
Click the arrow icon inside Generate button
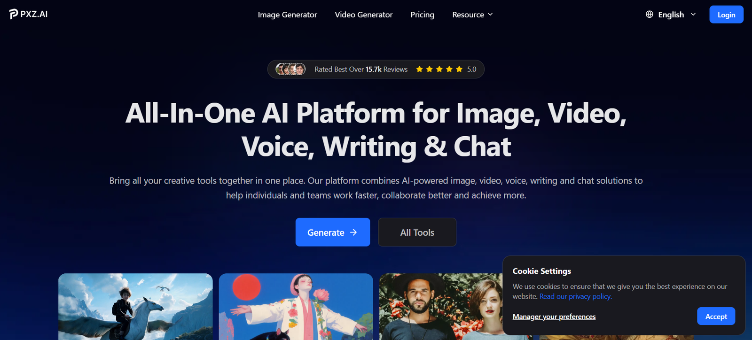tap(353, 232)
